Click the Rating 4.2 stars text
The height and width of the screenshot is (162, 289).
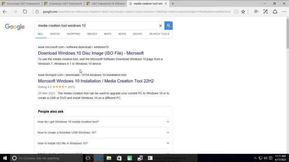pos(56,87)
